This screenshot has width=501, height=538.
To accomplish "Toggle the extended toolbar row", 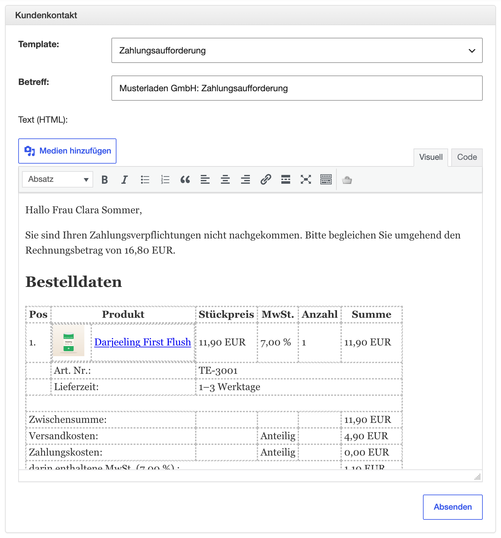I will pos(326,180).
